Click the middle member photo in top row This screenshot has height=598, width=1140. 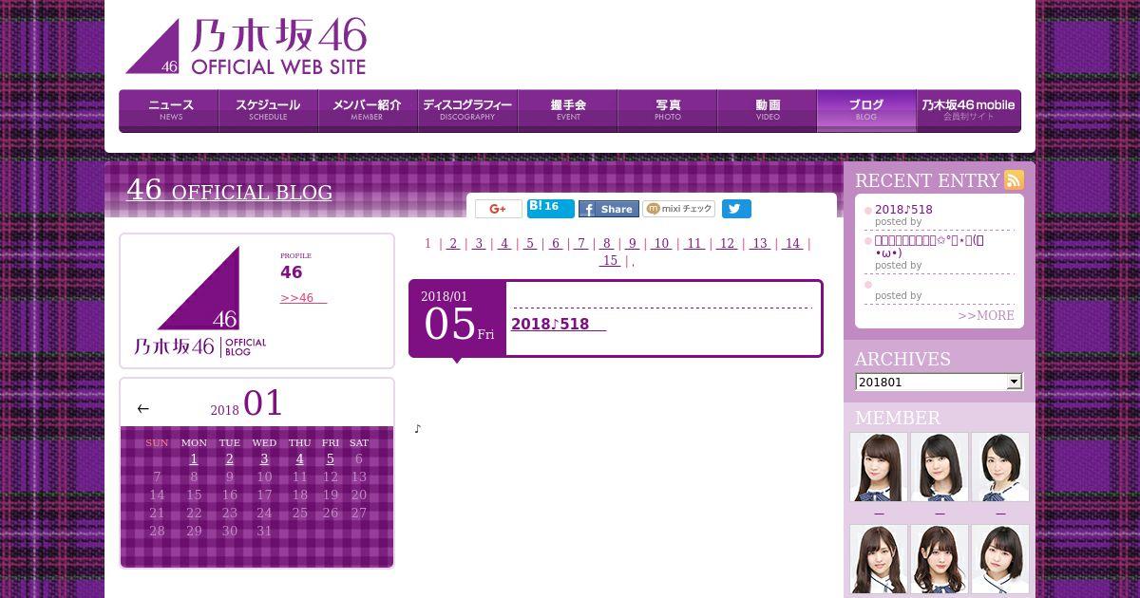(940, 467)
